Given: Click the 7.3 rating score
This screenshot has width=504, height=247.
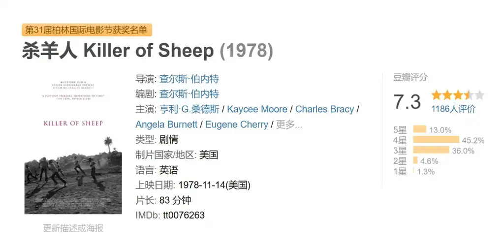Looking at the screenshot, I should tap(407, 102).
